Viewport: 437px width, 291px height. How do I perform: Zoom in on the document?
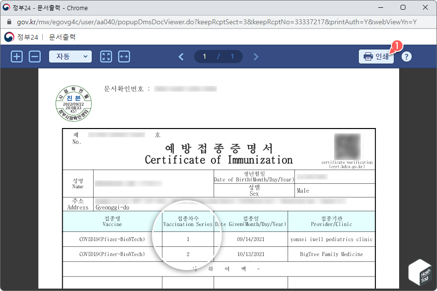point(16,56)
